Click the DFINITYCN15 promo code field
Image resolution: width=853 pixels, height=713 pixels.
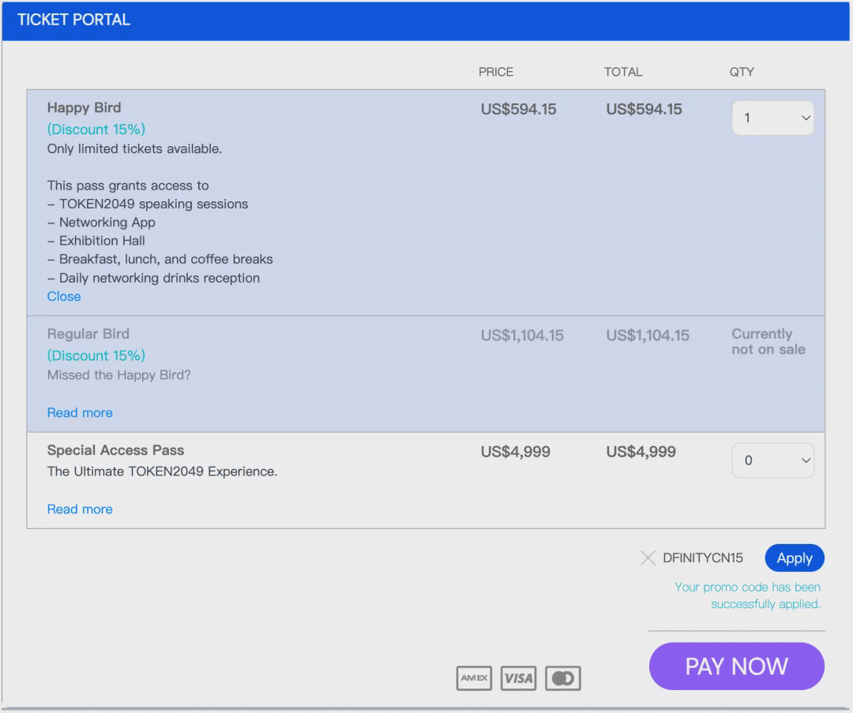tap(702, 558)
